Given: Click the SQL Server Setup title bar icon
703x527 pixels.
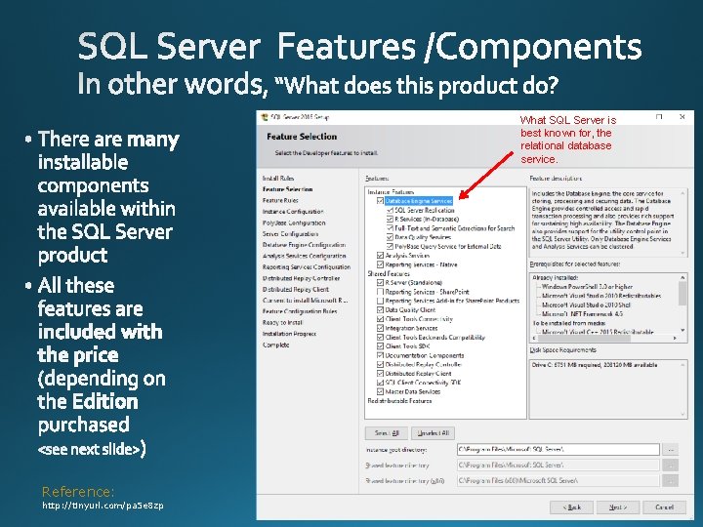Looking at the screenshot, I should click(265, 117).
